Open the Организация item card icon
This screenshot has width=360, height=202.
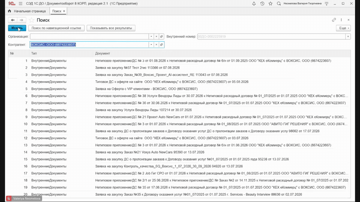tap(161, 36)
